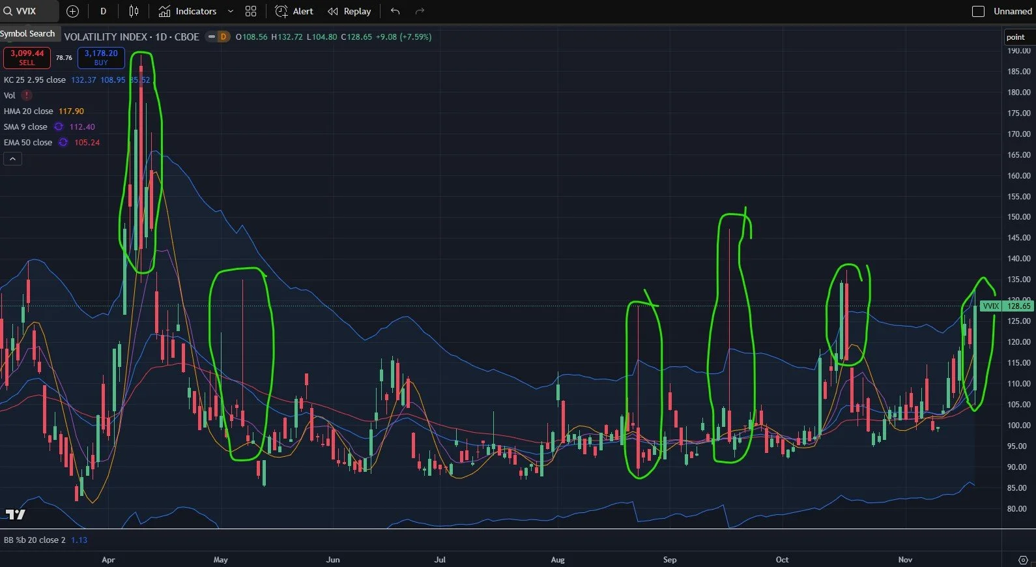
Task: Click the HMA value 117.90
Action: click(71, 111)
